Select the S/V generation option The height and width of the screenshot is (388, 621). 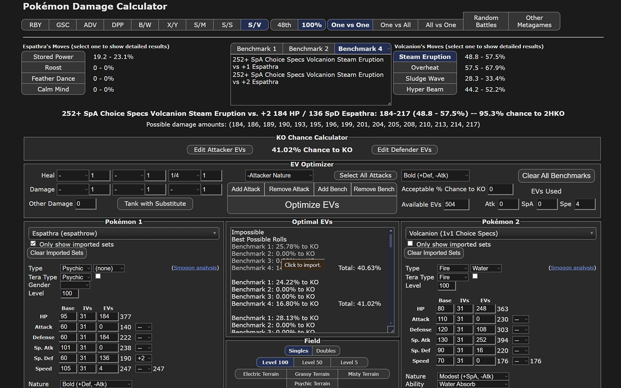255,25
